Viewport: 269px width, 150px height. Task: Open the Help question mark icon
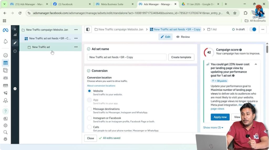6,111
